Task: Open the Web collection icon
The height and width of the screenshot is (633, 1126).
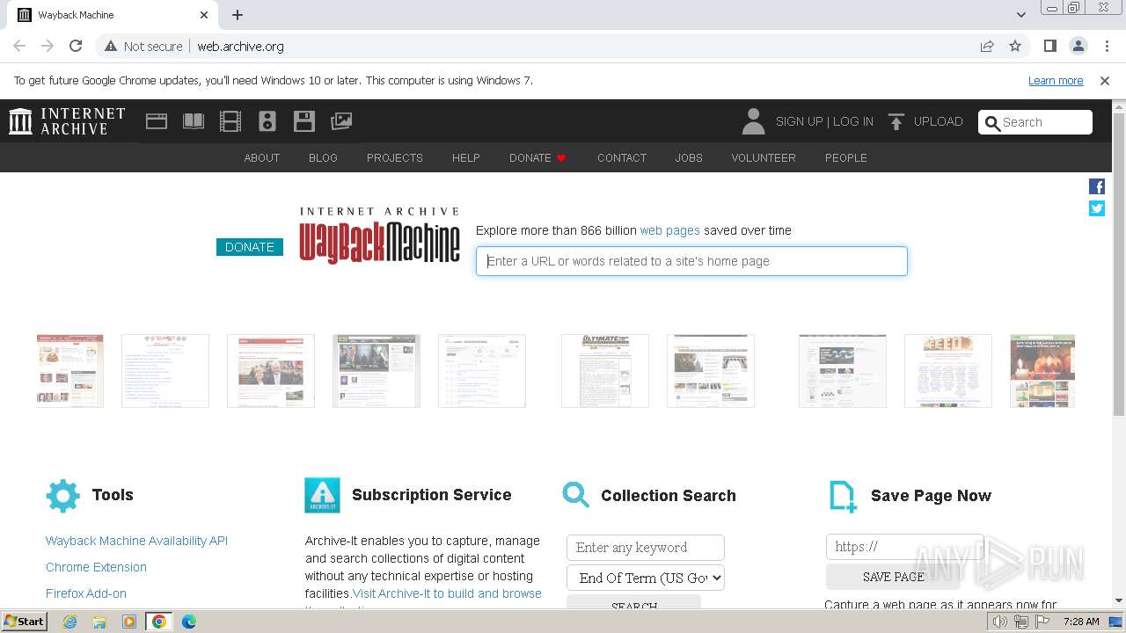Action: point(157,121)
